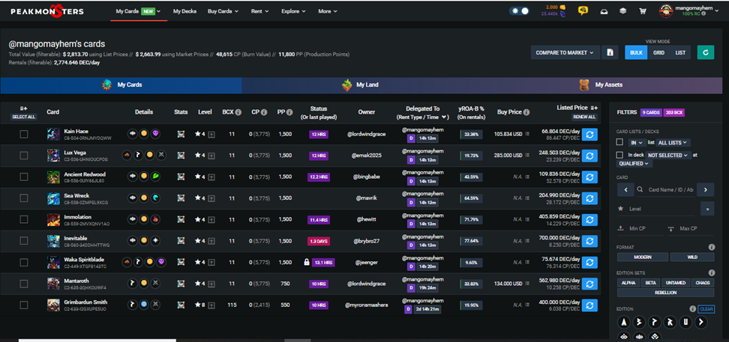Open the IN list-condition dropdown

637,142
